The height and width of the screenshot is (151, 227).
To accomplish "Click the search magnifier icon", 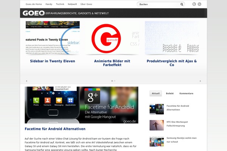I will click(x=182, y=4).
